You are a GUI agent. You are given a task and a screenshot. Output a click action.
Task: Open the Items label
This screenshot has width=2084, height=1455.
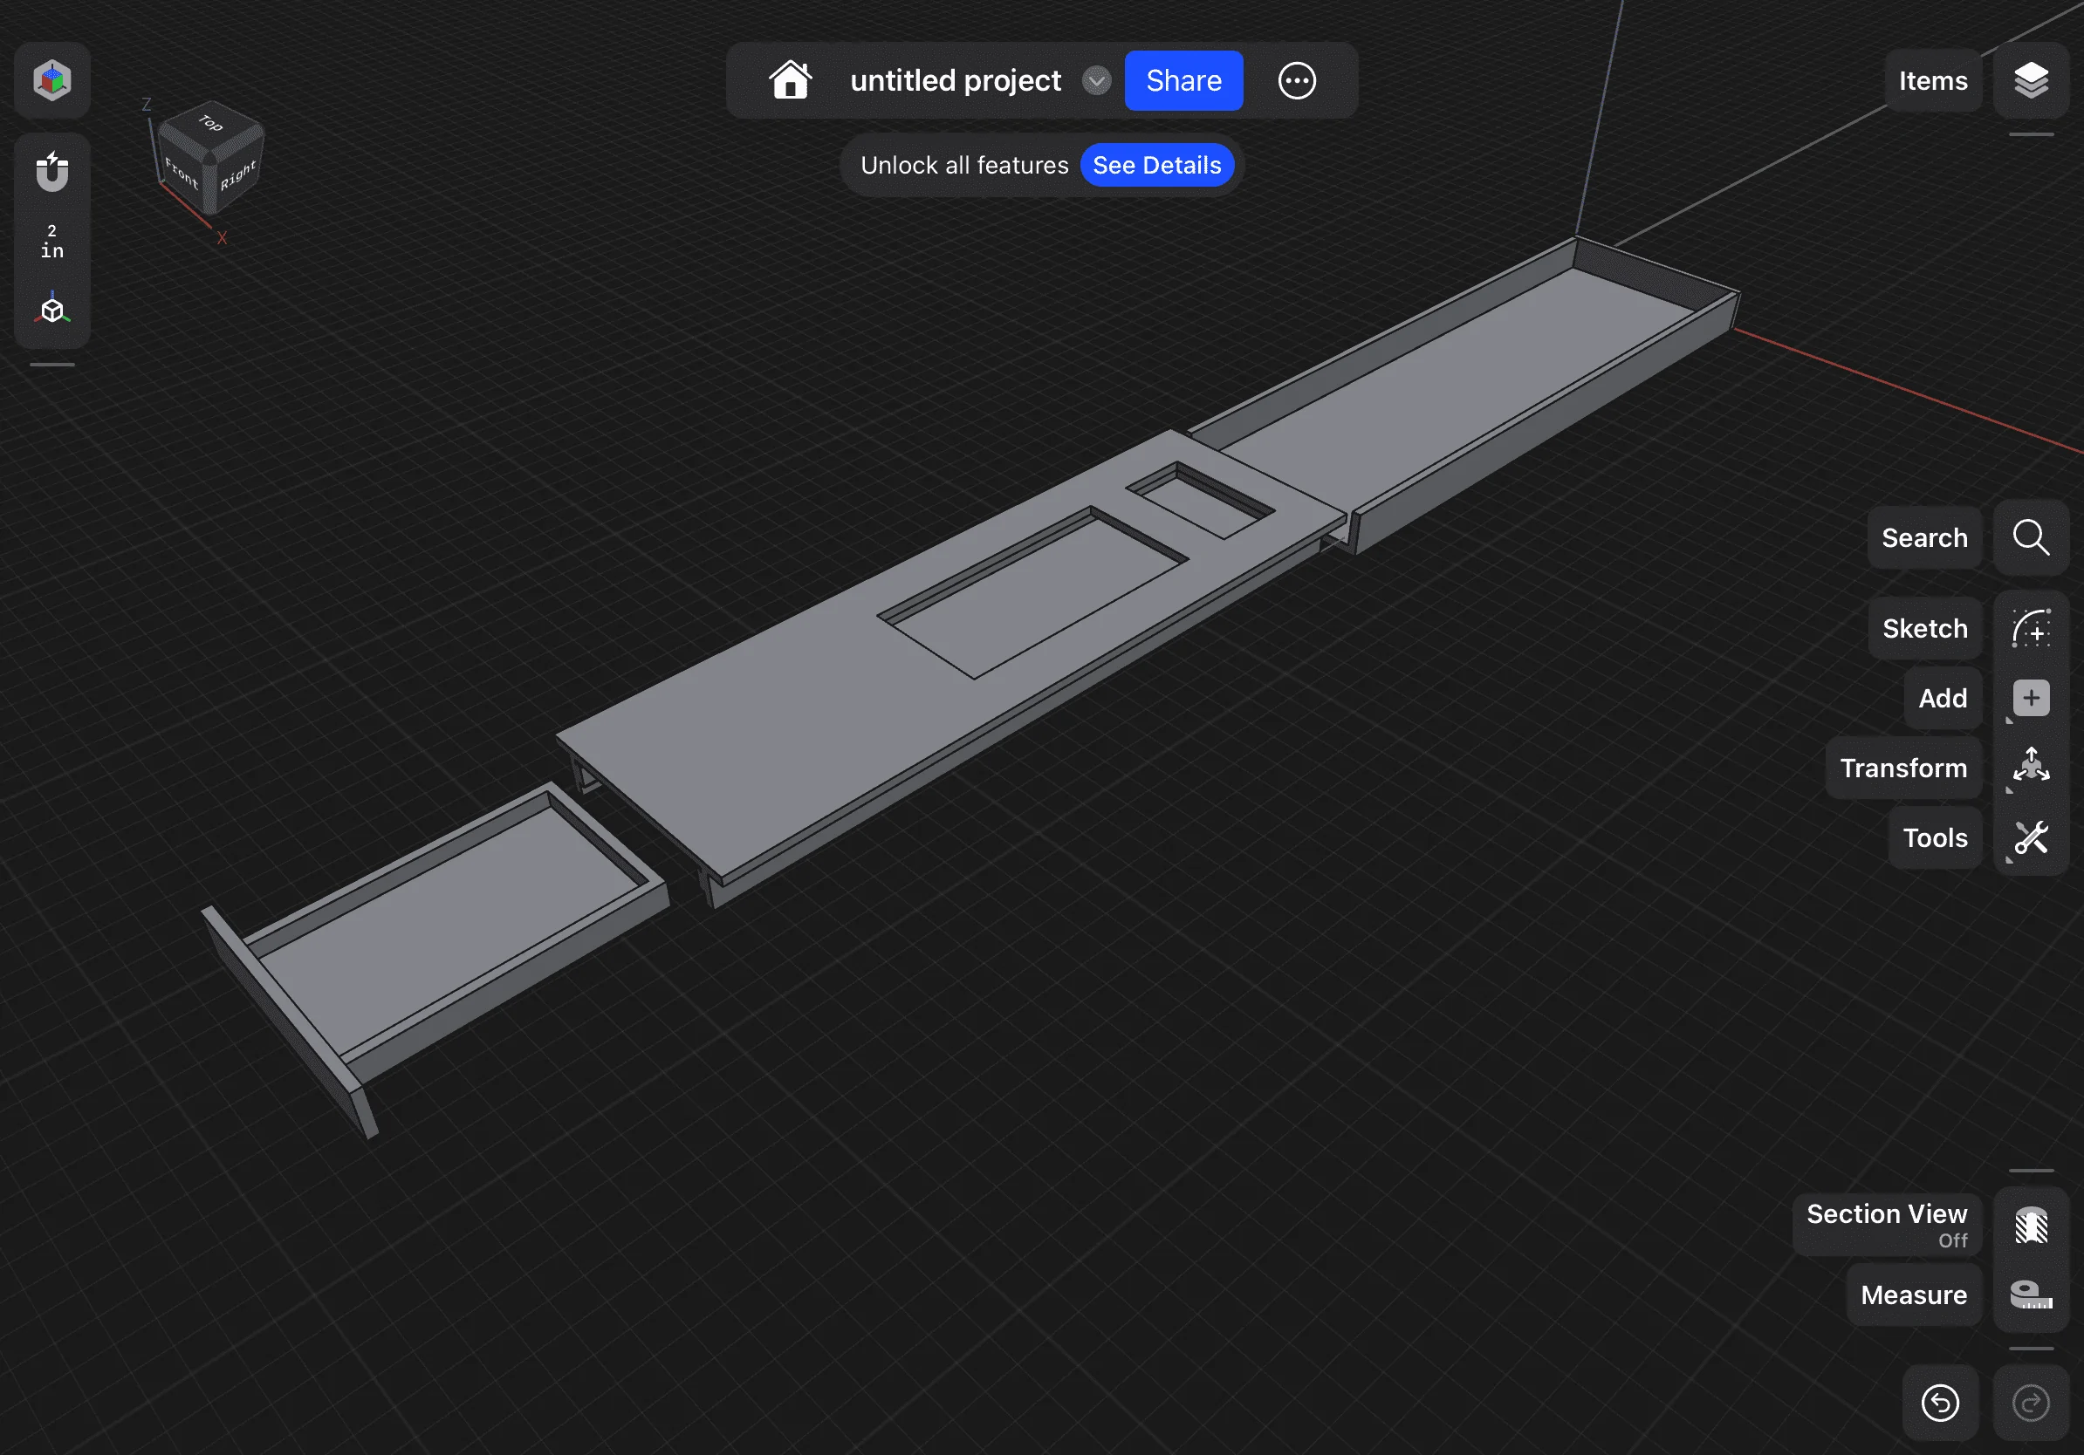[1932, 81]
